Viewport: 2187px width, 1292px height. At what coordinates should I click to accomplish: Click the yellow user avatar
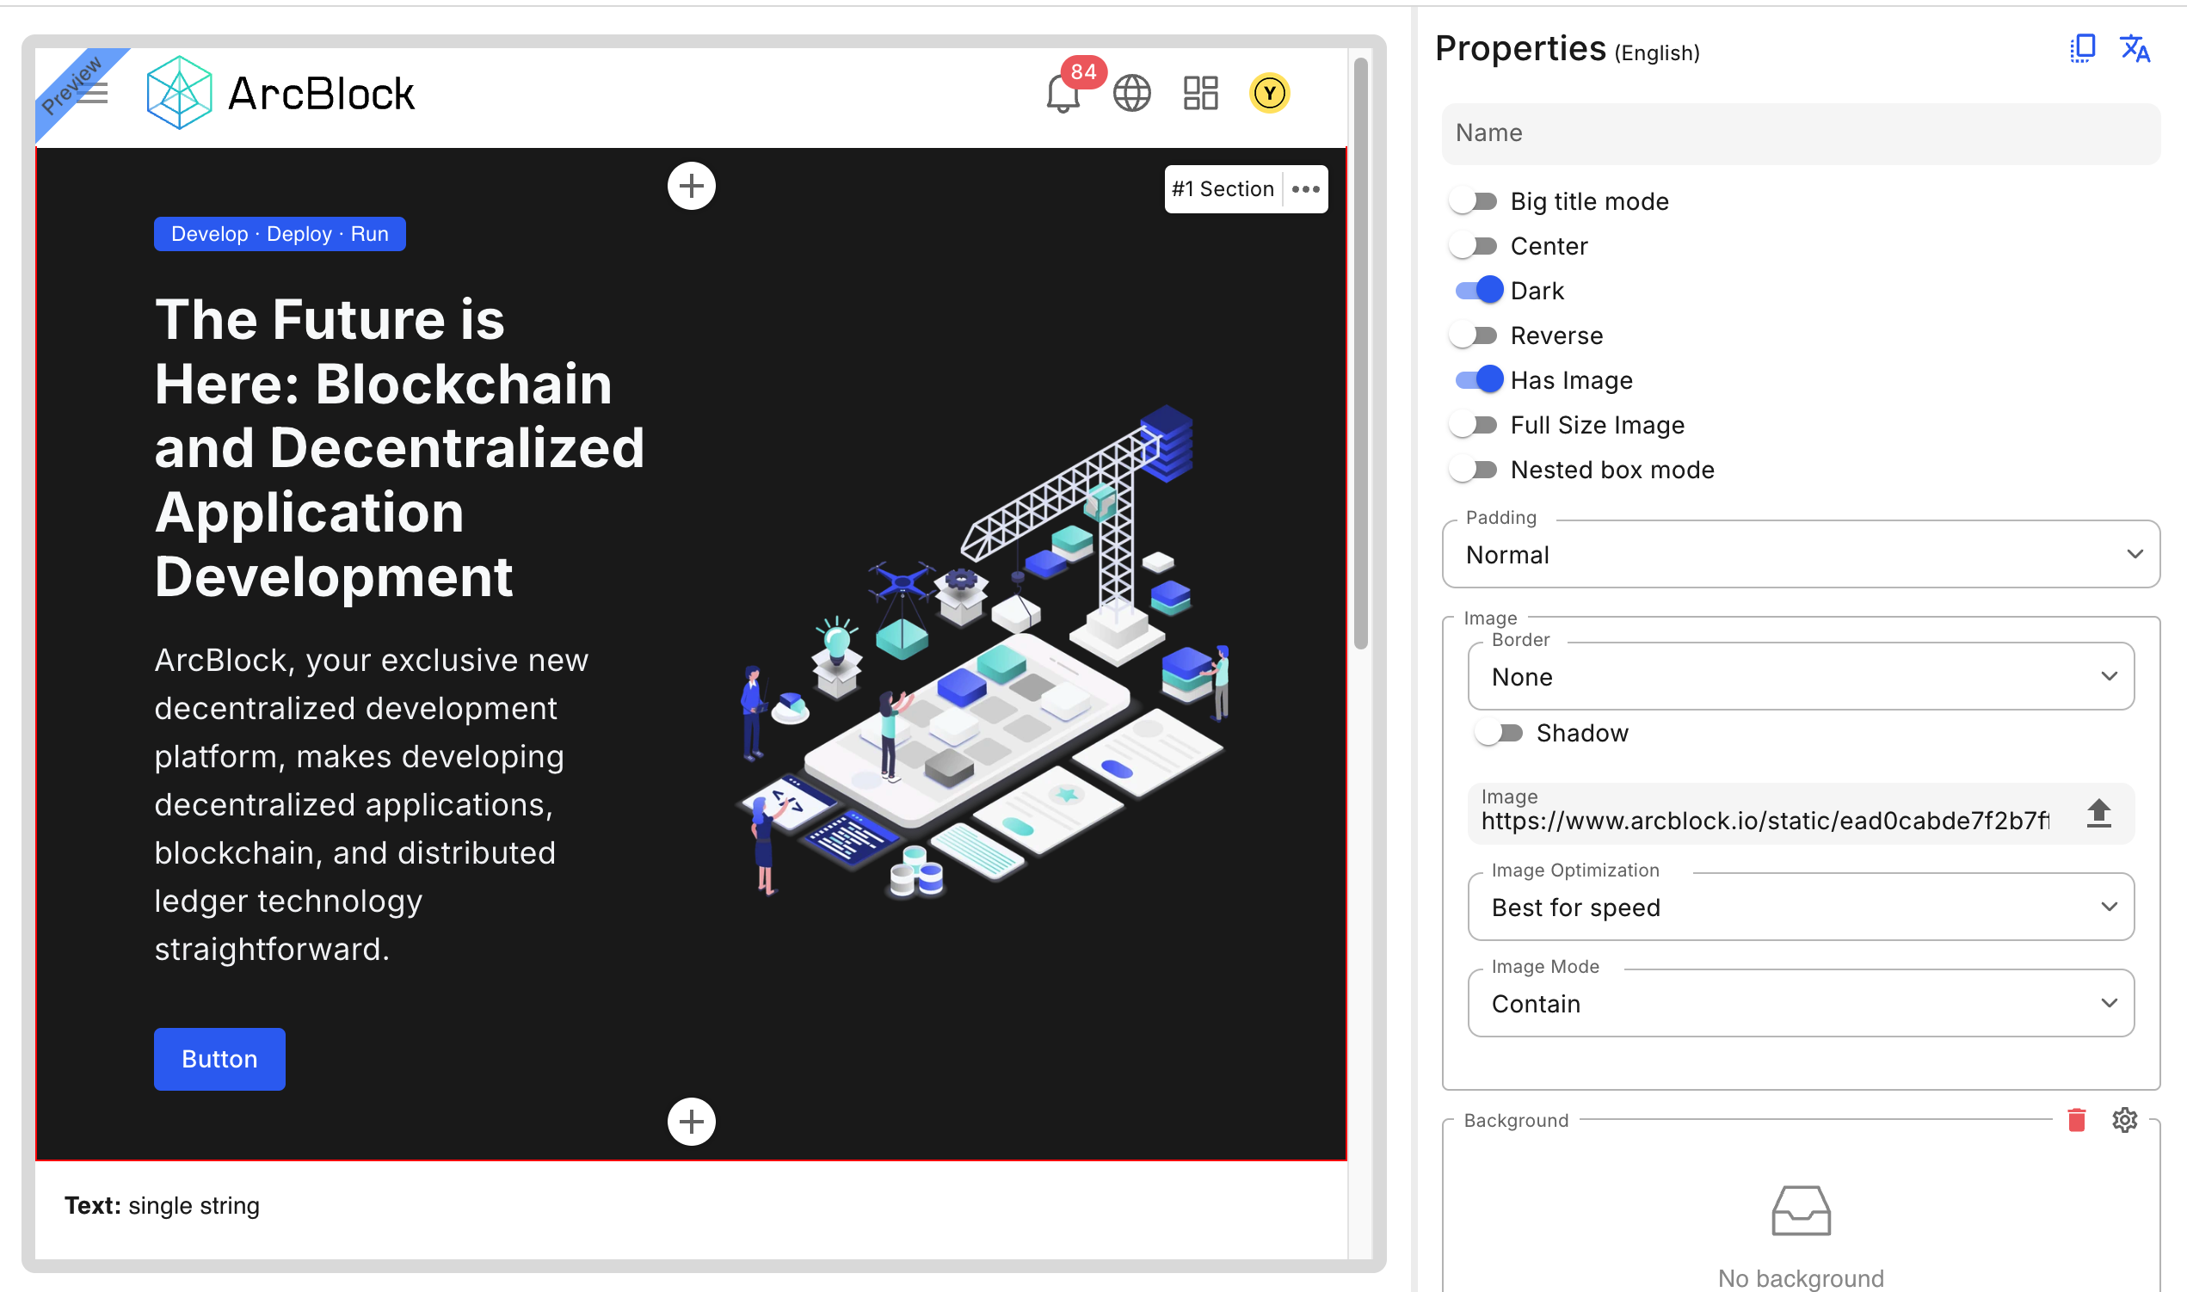pyautogui.click(x=1269, y=94)
